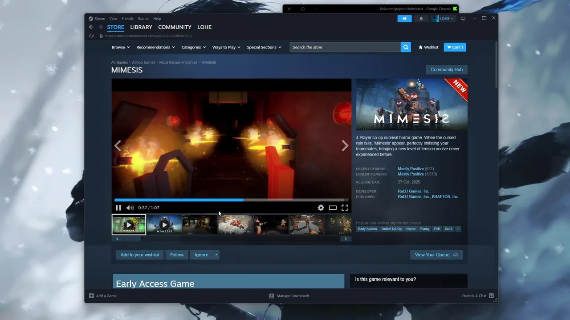Screen dimensions: 570x320
Task: Click the Kick logo in the Chrome window title
Action: pyautogui.click(x=455, y=8)
